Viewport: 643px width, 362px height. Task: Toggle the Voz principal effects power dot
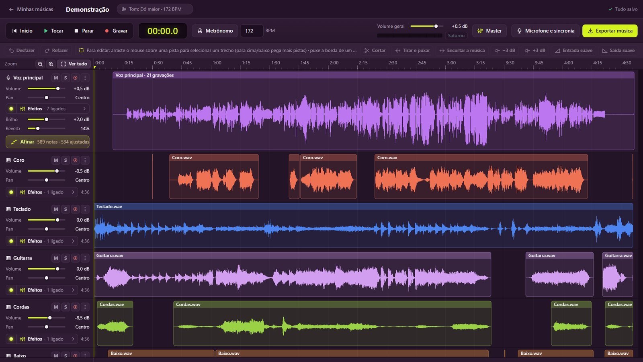(11, 109)
